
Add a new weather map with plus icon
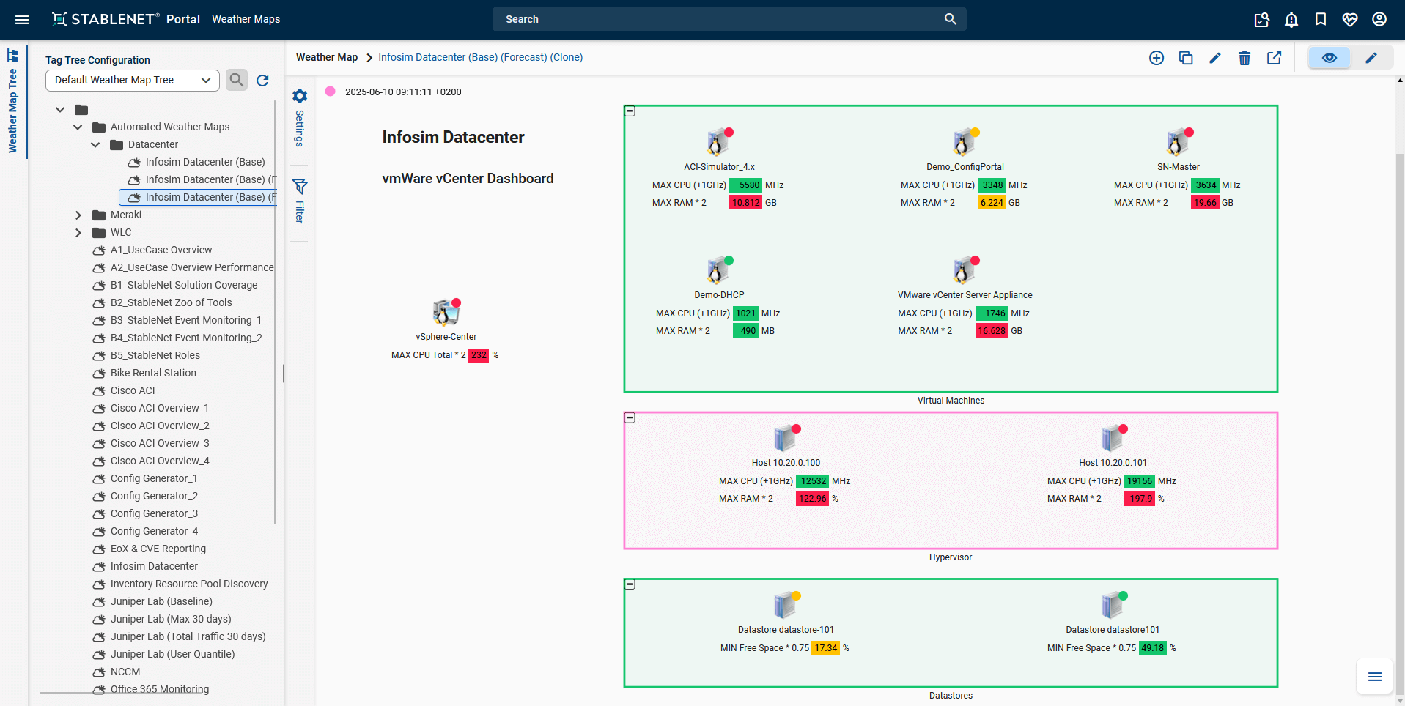(1157, 58)
